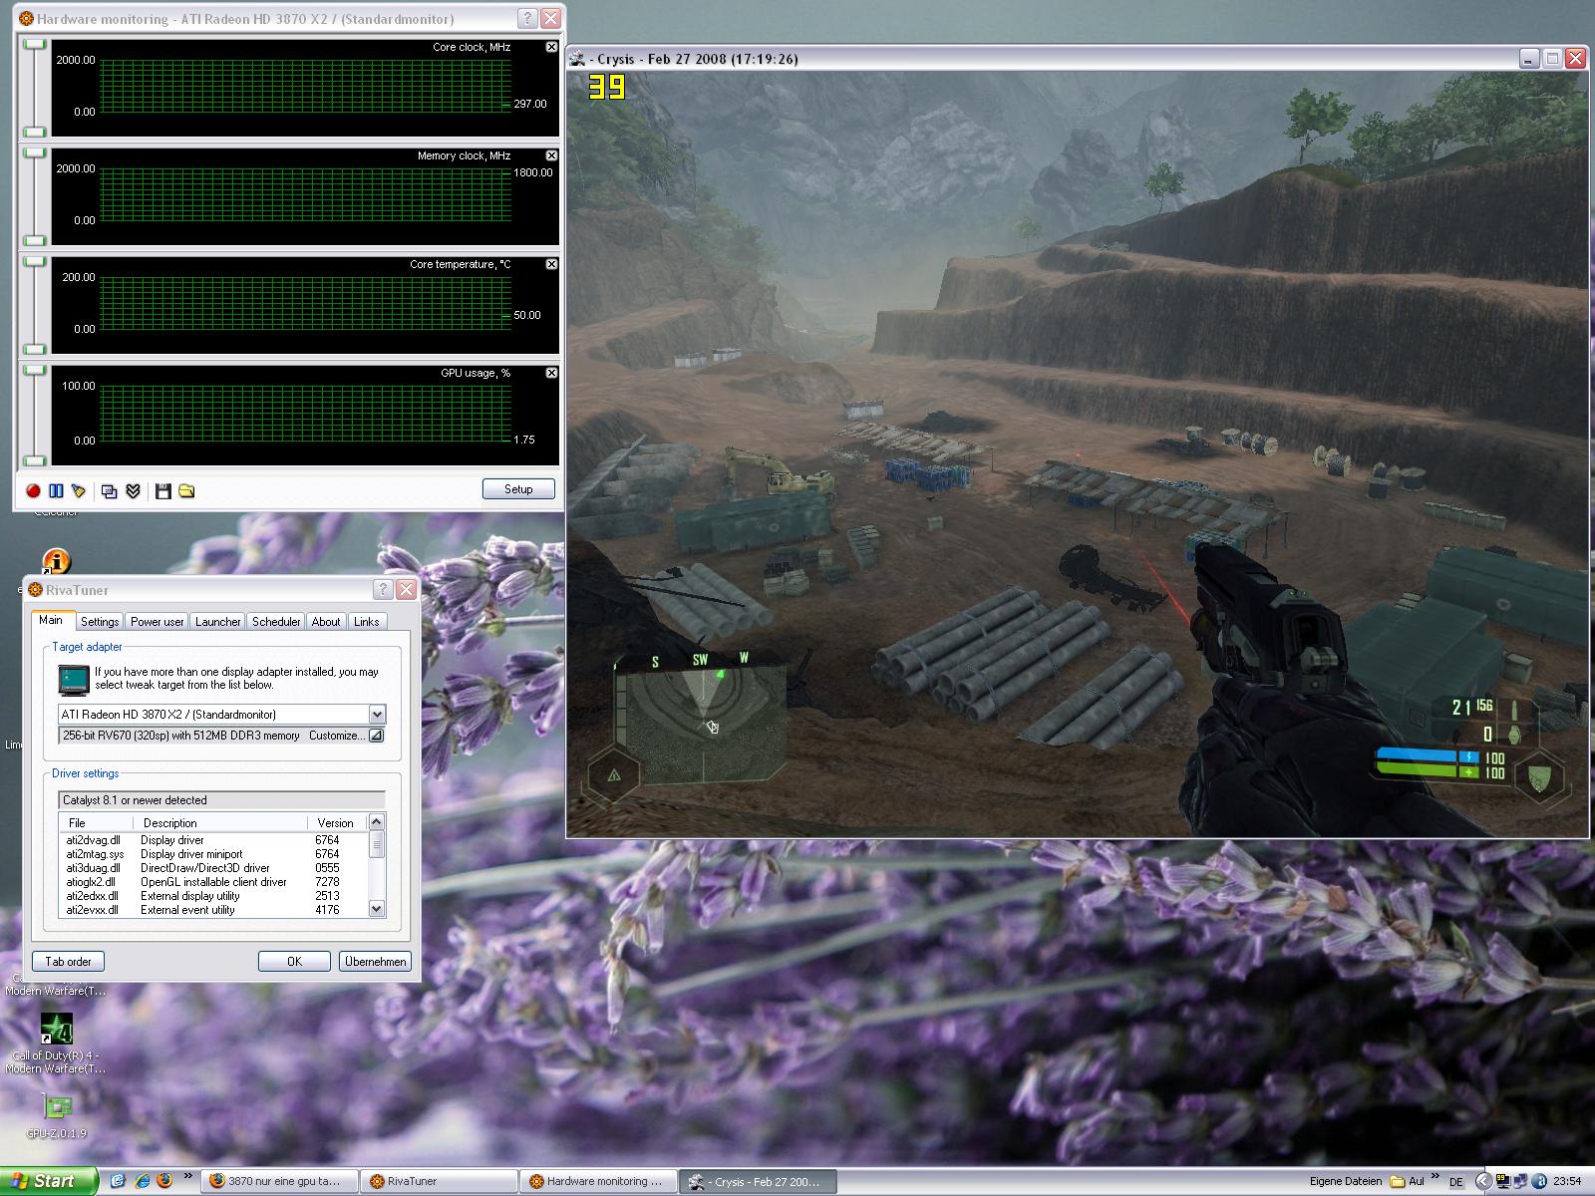1595x1196 pixels.
Task: Remove the Core clock graph via its X
Action: tap(552, 47)
